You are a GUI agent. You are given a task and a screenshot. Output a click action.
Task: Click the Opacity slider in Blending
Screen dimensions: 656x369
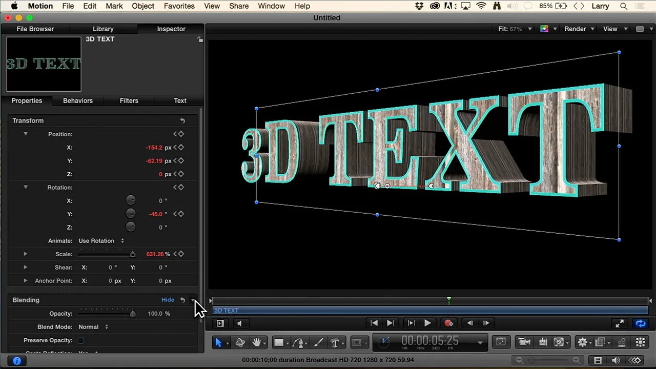pos(105,313)
